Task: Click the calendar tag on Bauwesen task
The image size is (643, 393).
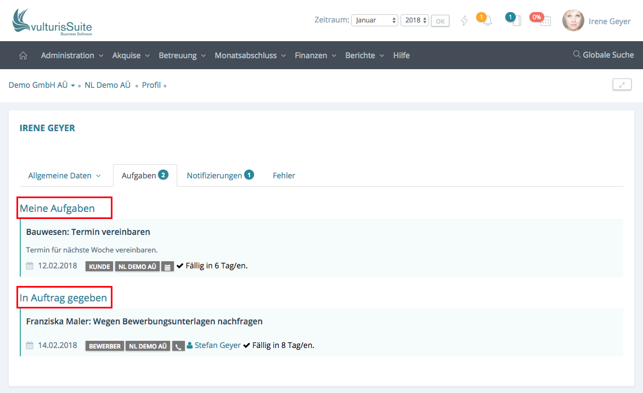Action: coord(167,267)
